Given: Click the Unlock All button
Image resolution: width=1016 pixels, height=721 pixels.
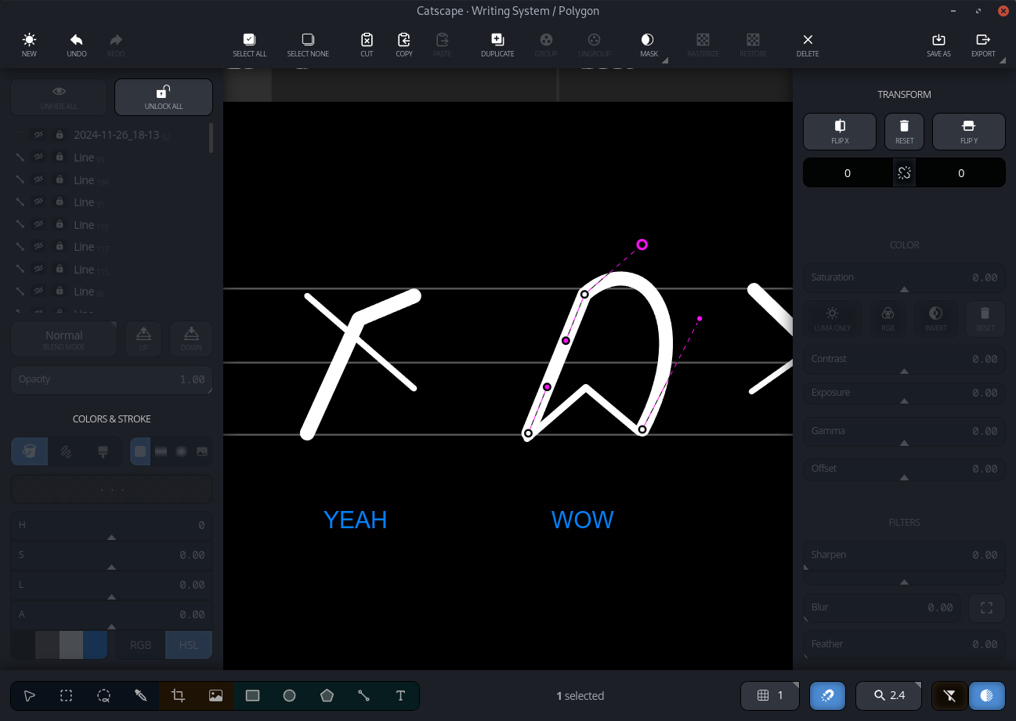Looking at the screenshot, I should (164, 97).
